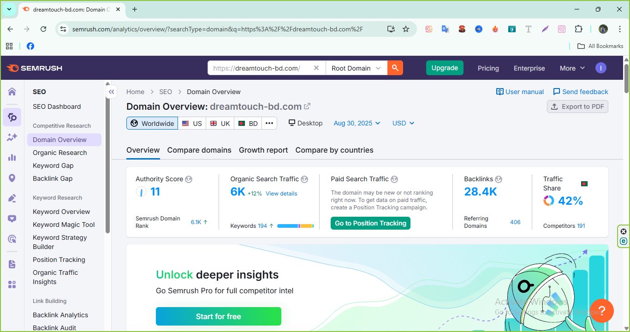Click the Go to Position Tracking button
Image resolution: width=630 pixels, height=332 pixels.
tap(370, 223)
